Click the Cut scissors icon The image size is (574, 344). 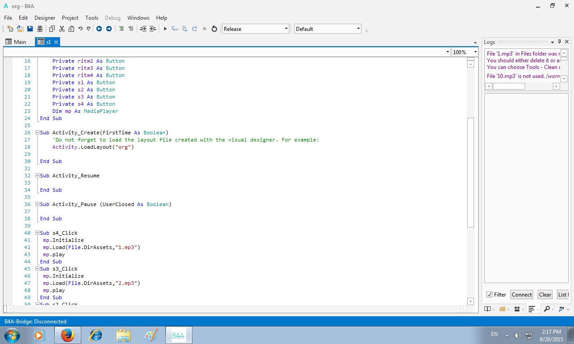[61, 29]
